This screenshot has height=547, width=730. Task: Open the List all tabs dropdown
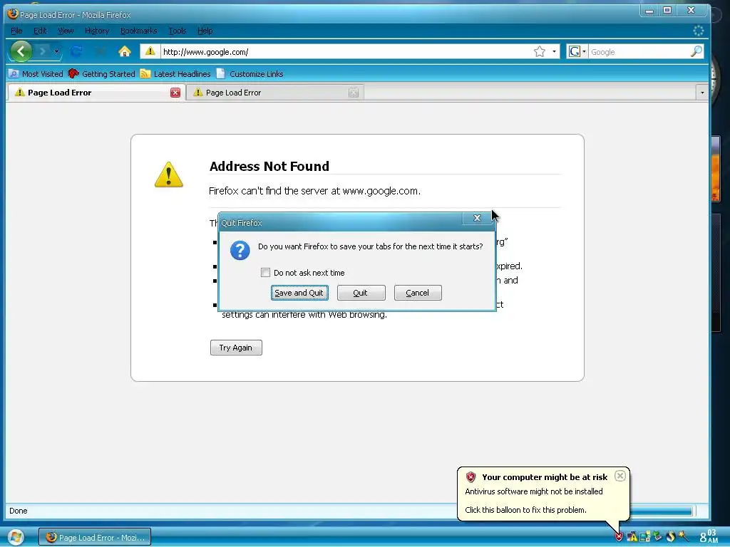(x=702, y=93)
